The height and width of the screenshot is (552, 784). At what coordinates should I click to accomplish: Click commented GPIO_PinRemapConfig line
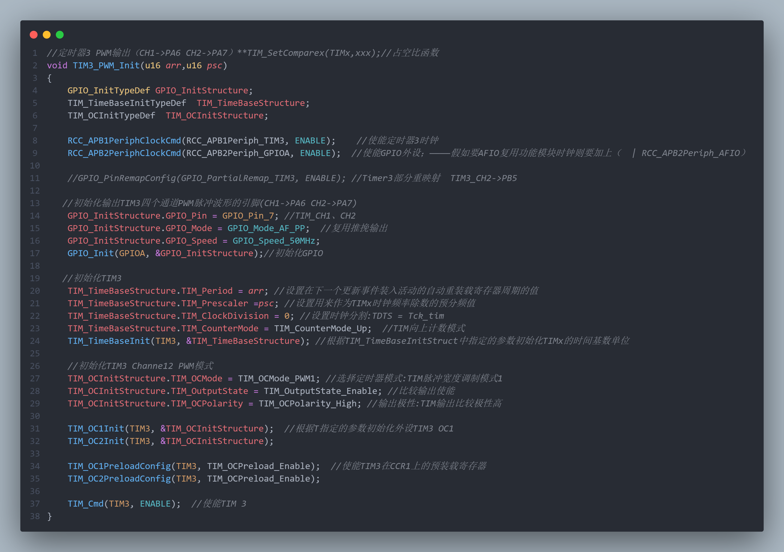tap(206, 178)
